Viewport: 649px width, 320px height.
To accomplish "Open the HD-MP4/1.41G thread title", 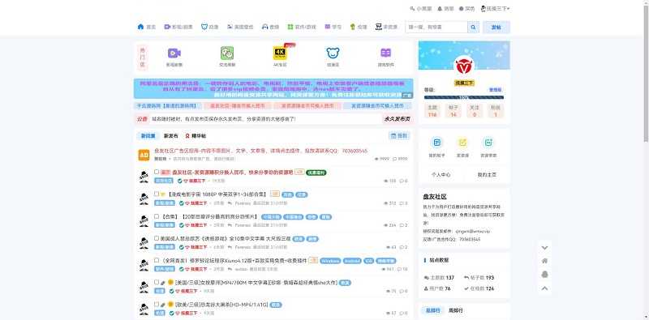I will coord(221,305).
